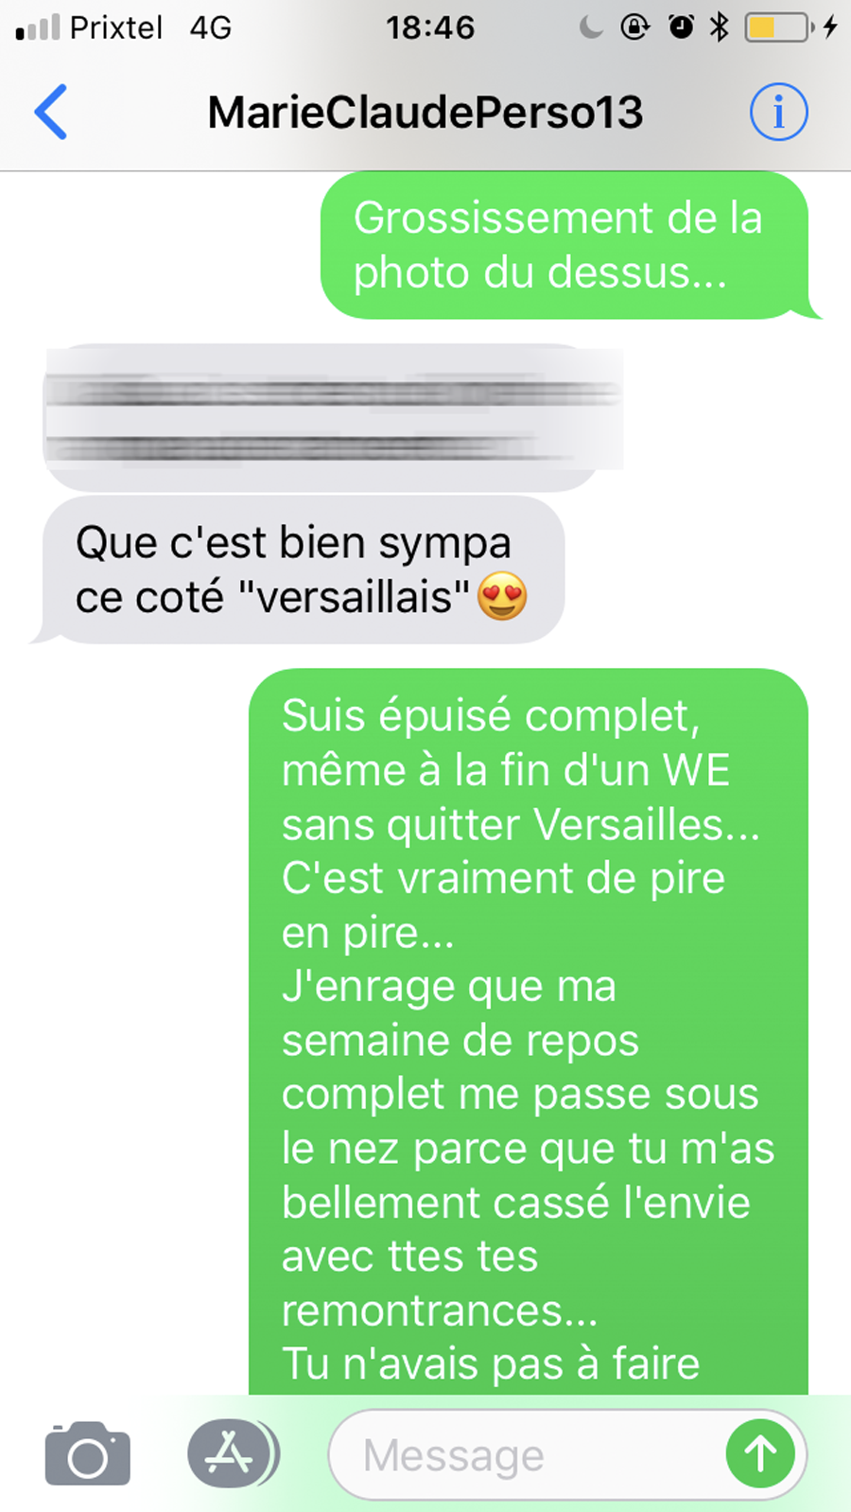Send message with green arrow button
This screenshot has height=1512, width=851.
[759, 1454]
